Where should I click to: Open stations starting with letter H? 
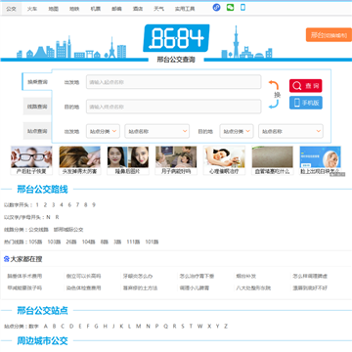pos(105,326)
